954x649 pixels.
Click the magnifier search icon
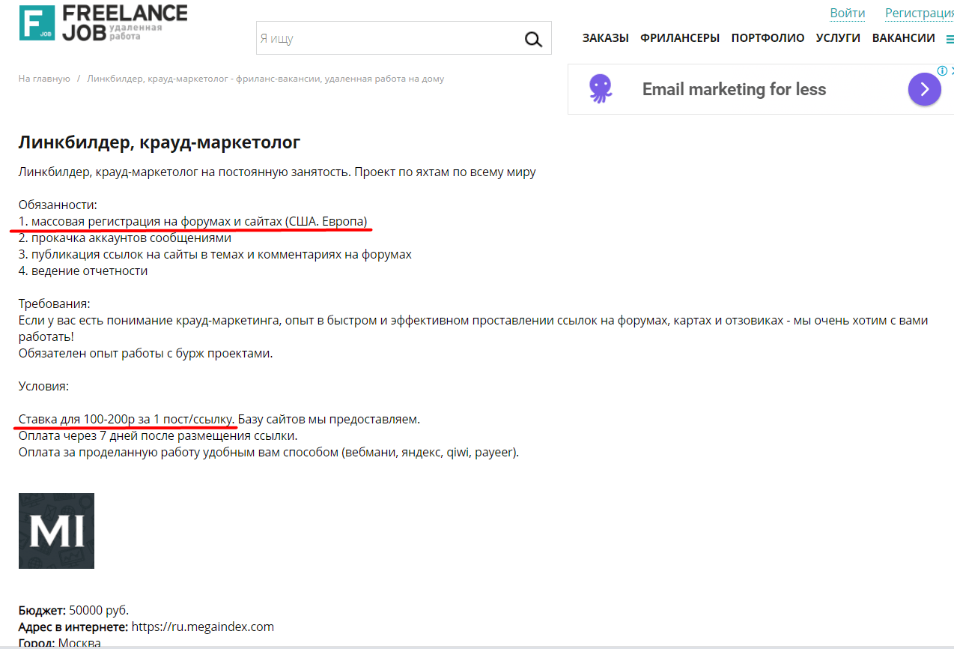(x=532, y=39)
